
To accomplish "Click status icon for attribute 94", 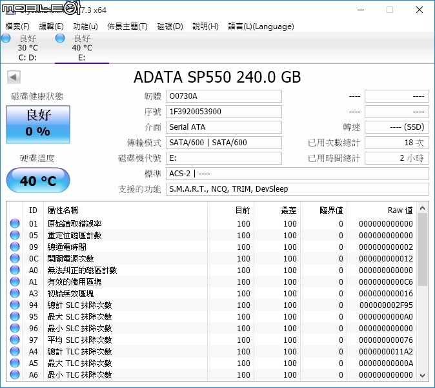I will coord(15,305).
